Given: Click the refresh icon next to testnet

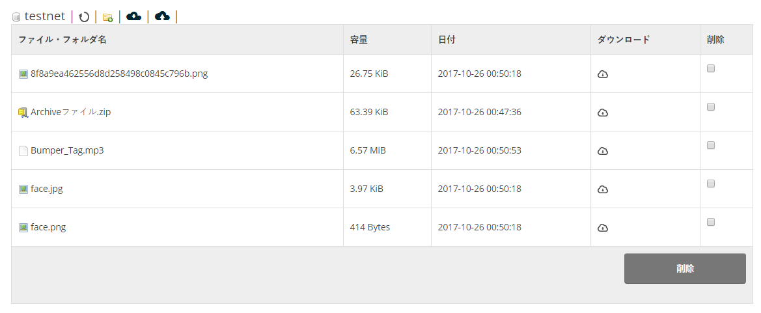Looking at the screenshot, I should pos(84,17).
